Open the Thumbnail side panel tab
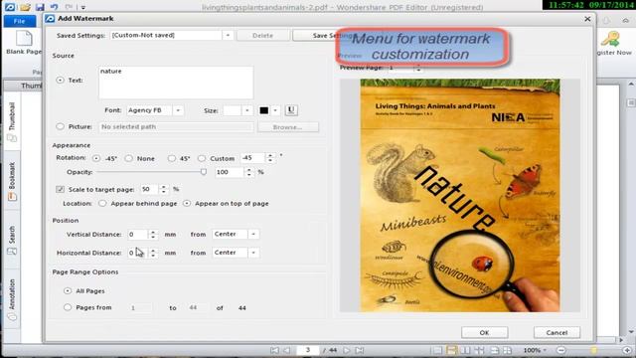The width and height of the screenshot is (636, 358). [x=12, y=121]
